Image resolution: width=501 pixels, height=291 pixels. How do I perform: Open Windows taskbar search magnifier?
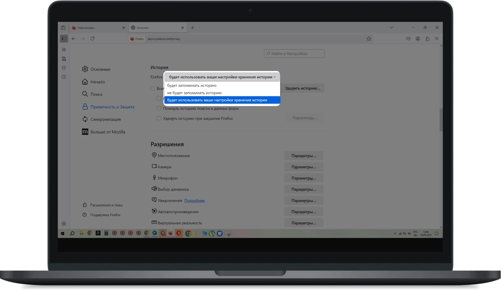pyautogui.click(x=72, y=233)
